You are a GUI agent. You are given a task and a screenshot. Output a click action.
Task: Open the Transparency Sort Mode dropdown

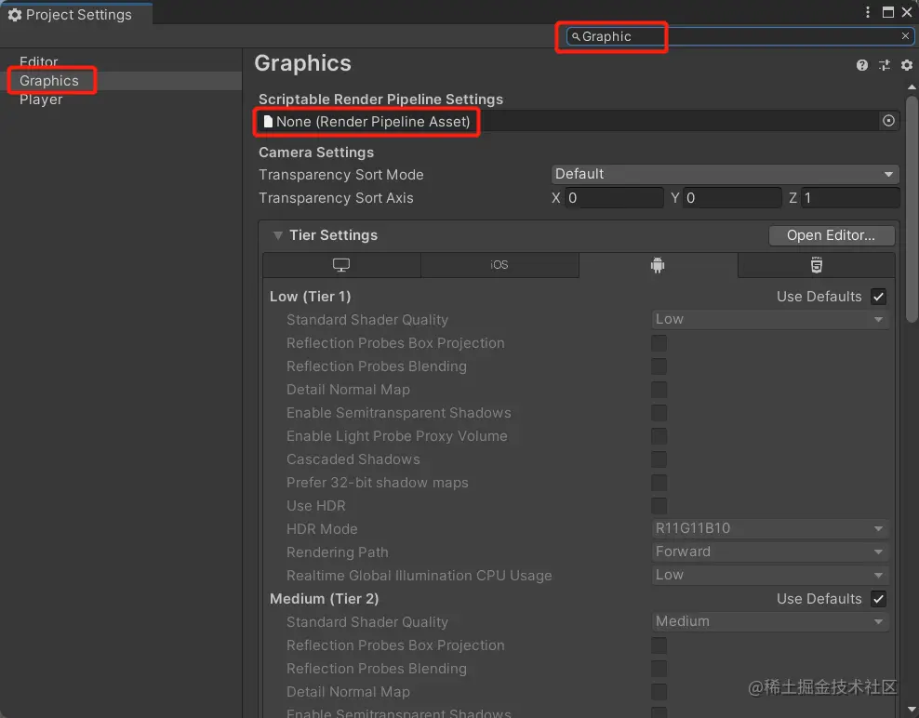coord(725,174)
